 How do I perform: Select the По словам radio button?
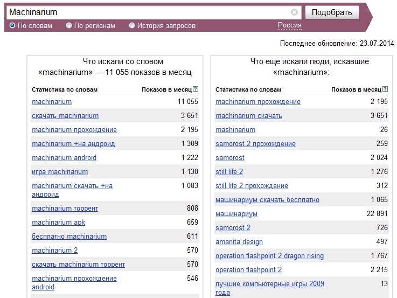coord(12,25)
